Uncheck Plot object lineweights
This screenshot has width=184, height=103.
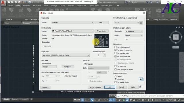point(116,50)
